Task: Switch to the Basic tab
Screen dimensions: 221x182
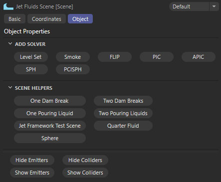Action: point(14,19)
